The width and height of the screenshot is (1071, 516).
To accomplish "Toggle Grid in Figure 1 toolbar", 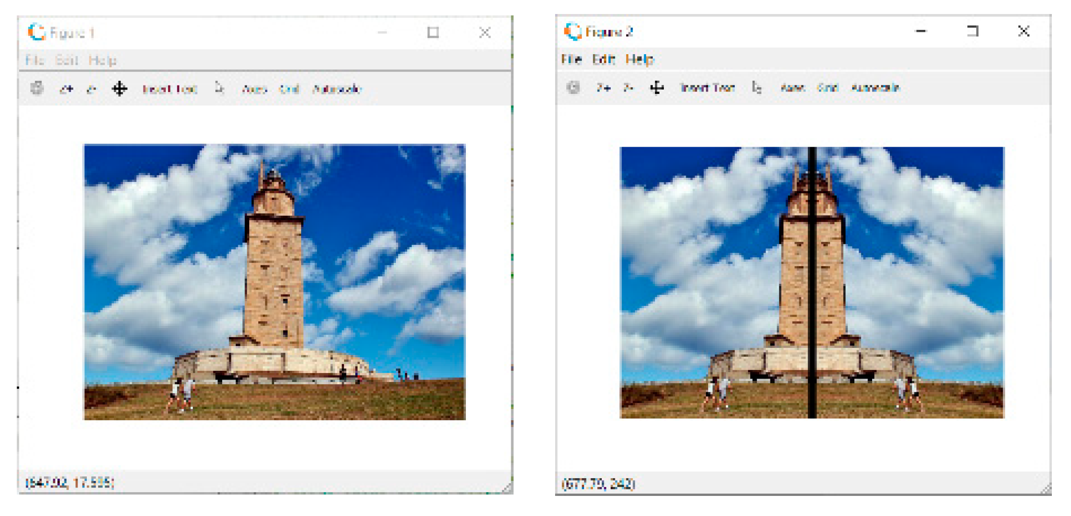I will [x=289, y=89].
